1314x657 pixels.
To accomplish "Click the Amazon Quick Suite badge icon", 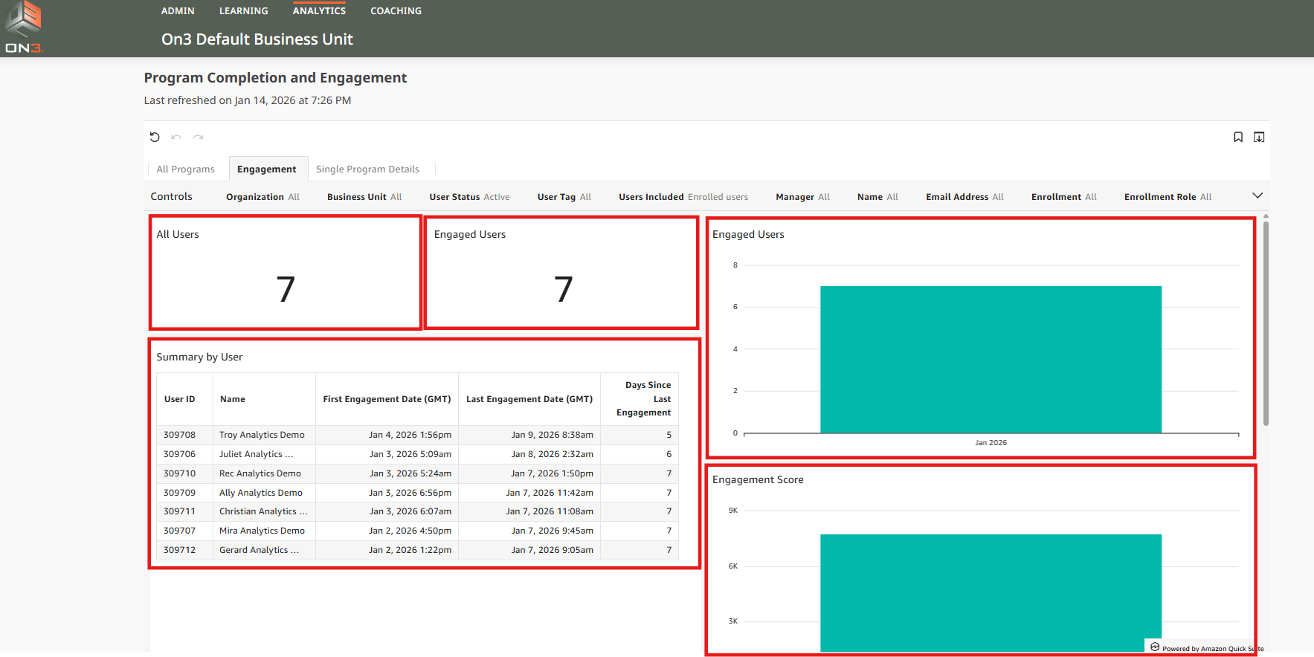I will pos(1155,647).
